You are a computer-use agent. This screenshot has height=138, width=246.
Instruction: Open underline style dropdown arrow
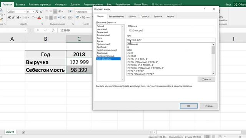[x=20, y=18]
